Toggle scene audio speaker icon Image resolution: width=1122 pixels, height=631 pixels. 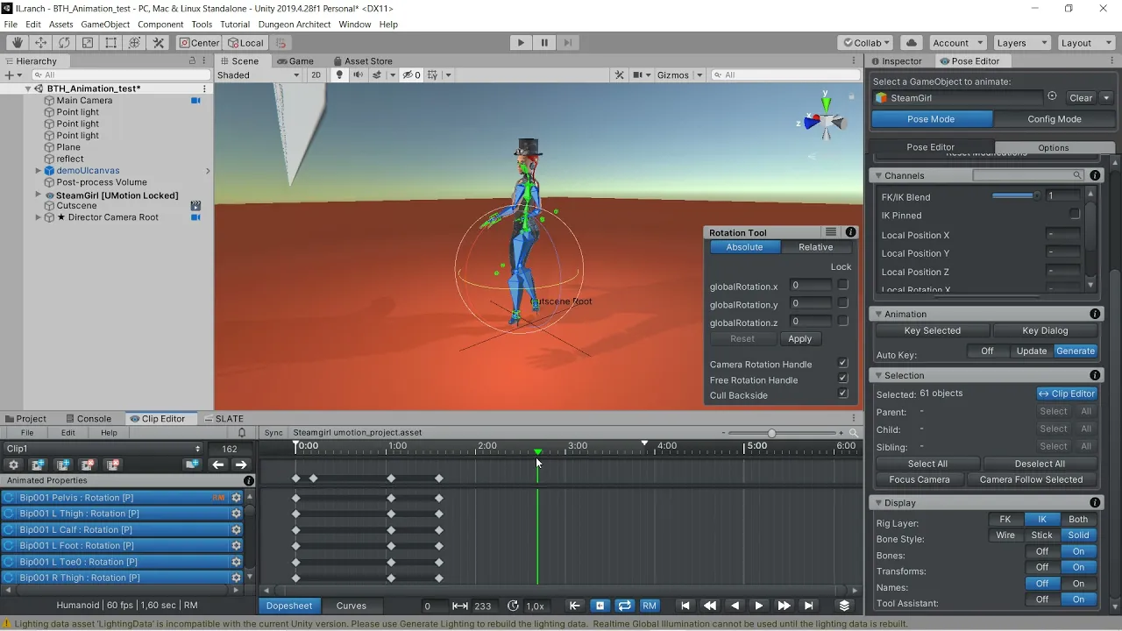click(358, 74)
